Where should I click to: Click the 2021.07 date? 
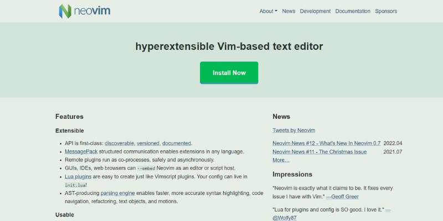tap(393, 152)
